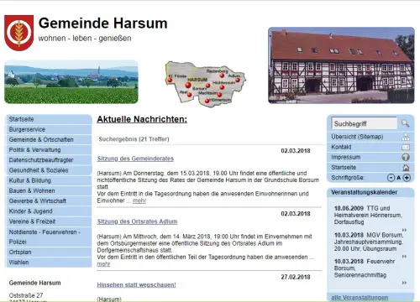The width and height of the screenshot is (420, 302).
Task: Click the Harsum municipality map image
Action: 206,84
